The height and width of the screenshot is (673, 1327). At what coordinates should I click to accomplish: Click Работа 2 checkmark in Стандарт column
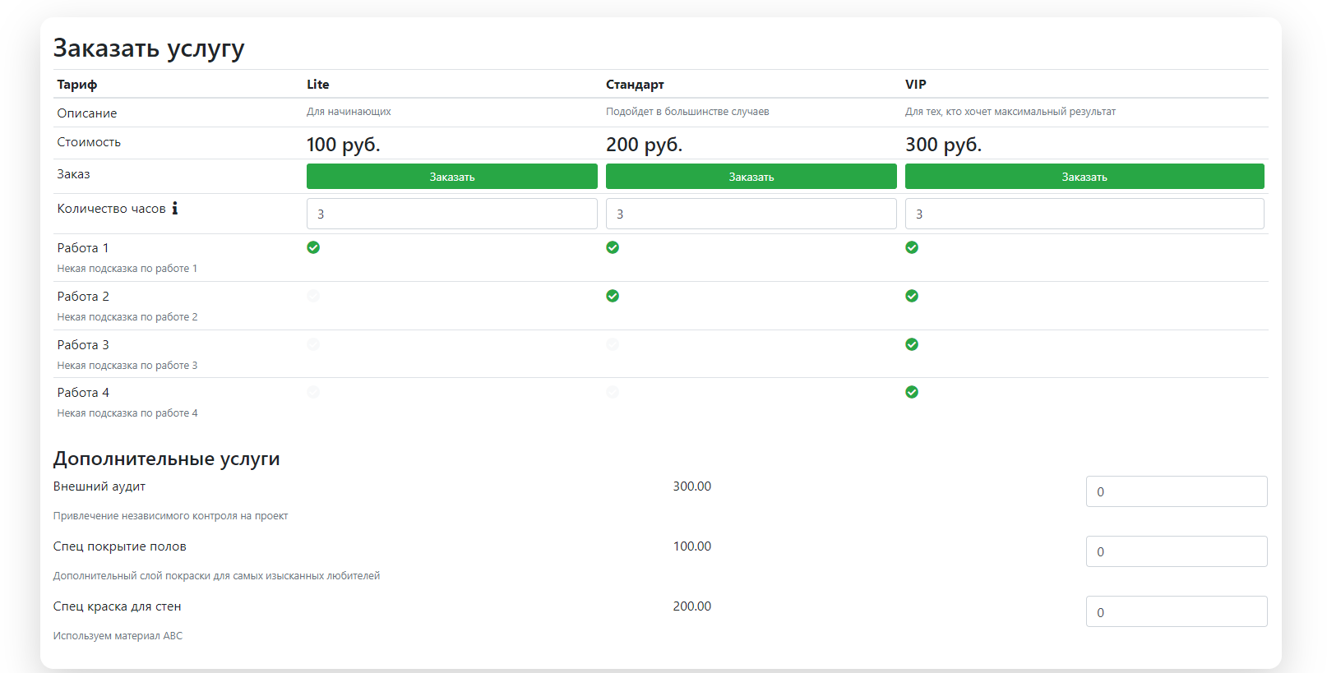[613, 296]
